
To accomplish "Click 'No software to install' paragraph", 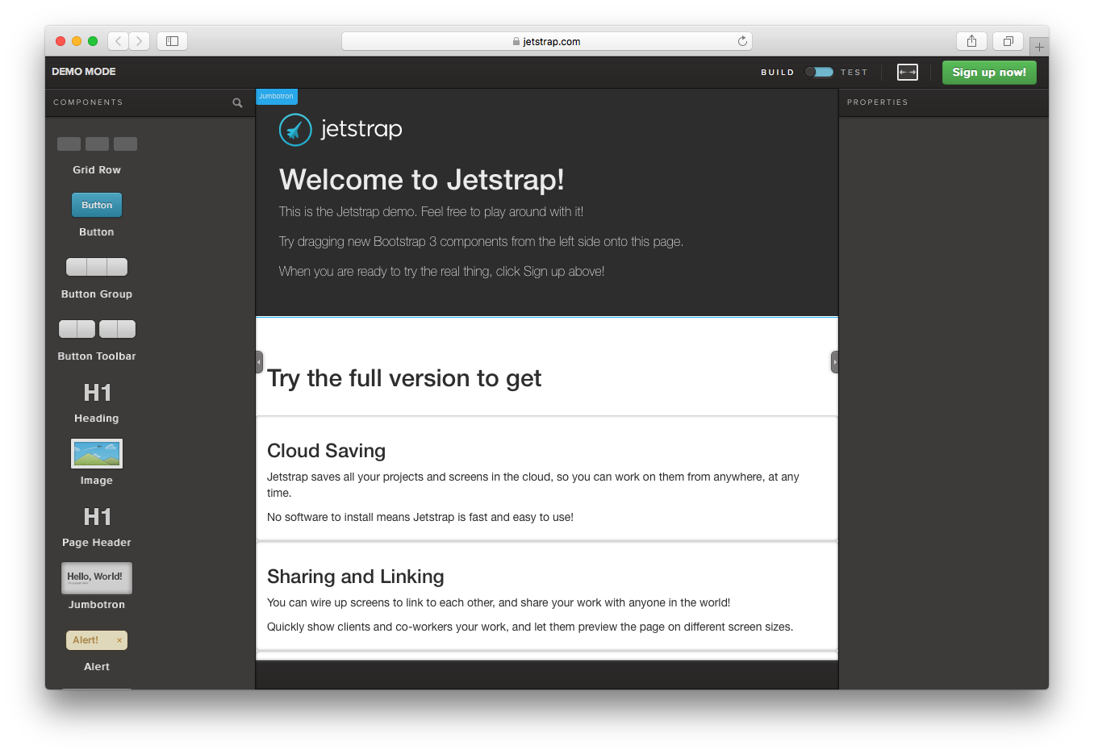I will [420, 518].
